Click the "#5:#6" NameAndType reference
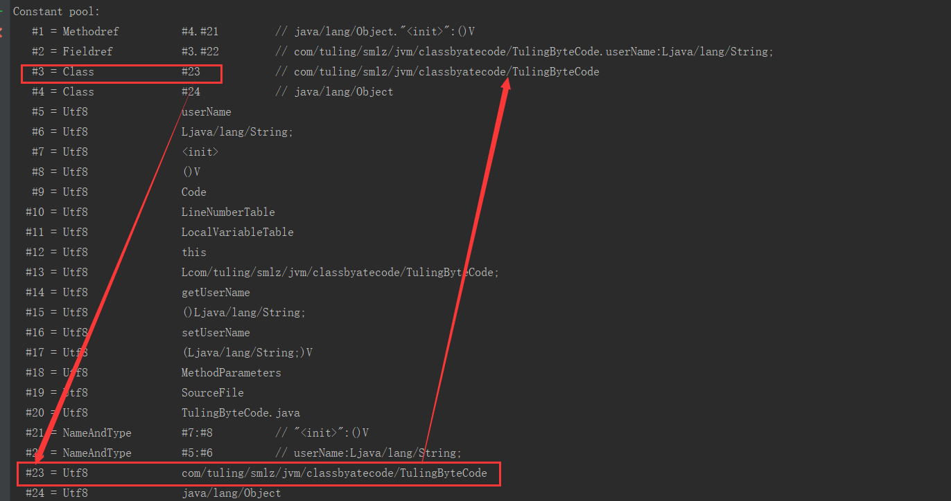951x501 pixels. tap(197, 453)
